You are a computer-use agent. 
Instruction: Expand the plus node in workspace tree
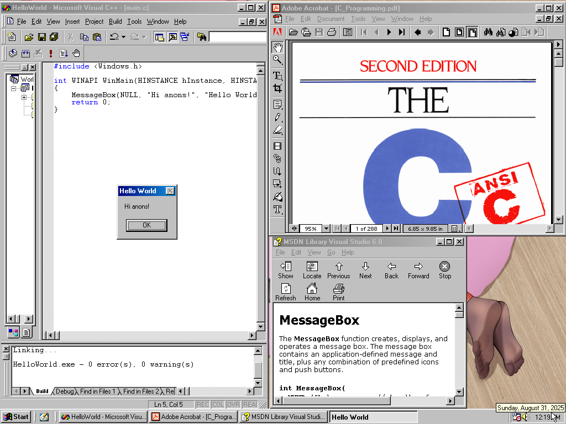coord(24,97)
